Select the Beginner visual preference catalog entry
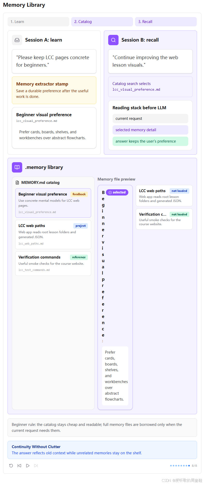The image size is (204, 484). (53, 203)
